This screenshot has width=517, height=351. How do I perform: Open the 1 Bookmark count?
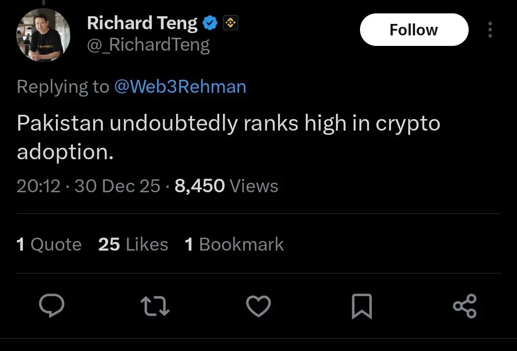[234, 244]
